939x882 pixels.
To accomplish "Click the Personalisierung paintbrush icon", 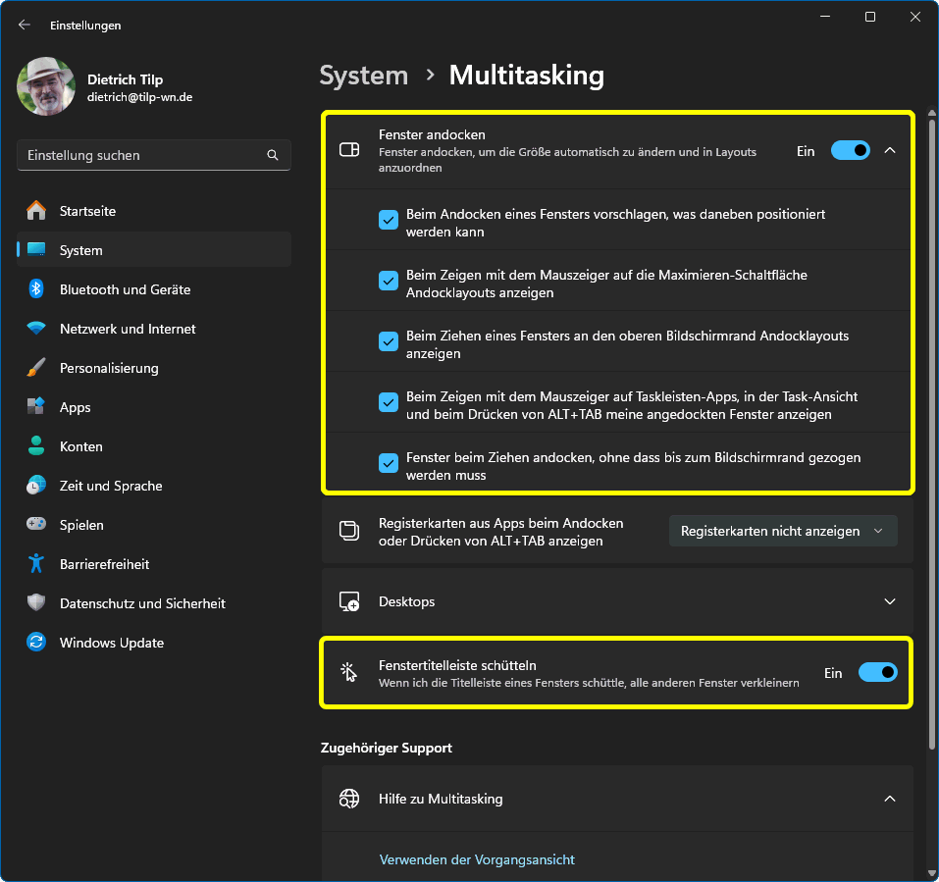I will (36, 368).
